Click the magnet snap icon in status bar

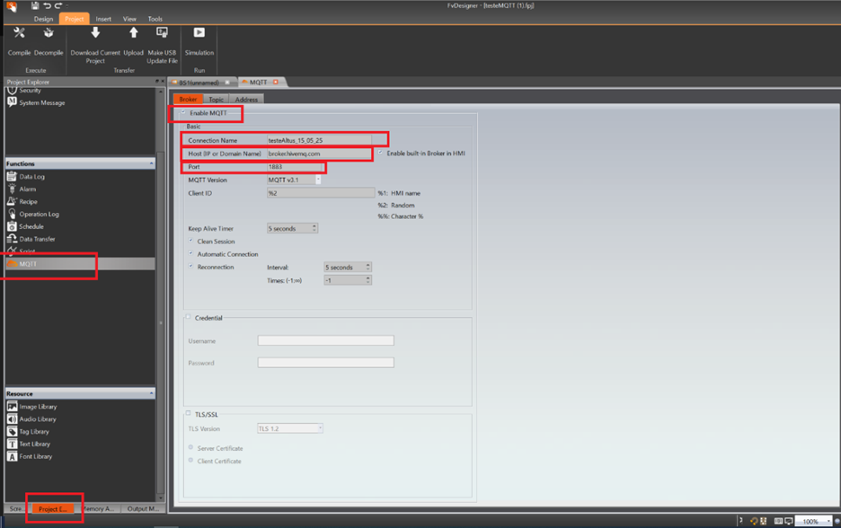754,521
